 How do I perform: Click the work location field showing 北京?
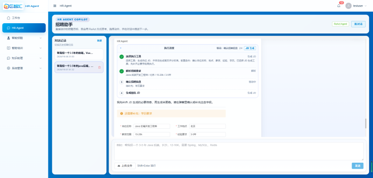207,126
